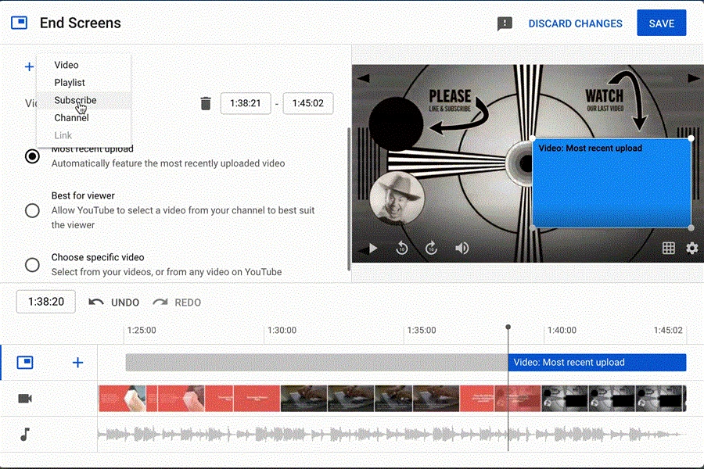This screenshot has width=704, height=469.
Task: Click the End Screens header icon
Action: click(x=19, y=23)
